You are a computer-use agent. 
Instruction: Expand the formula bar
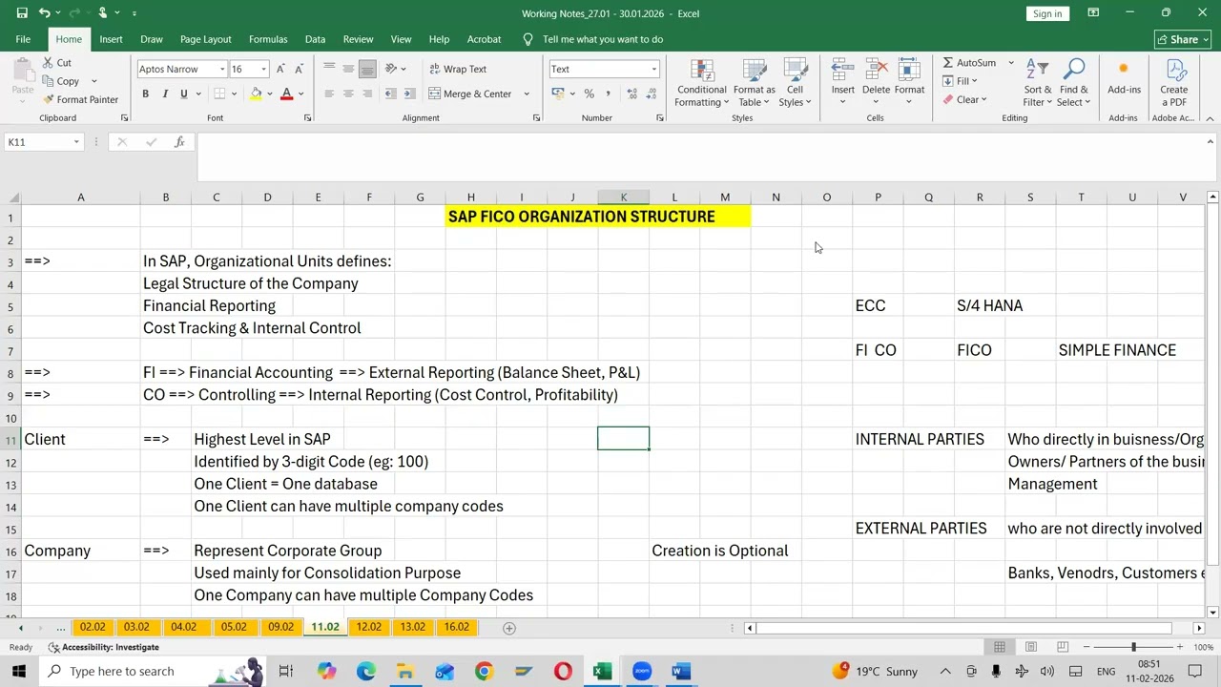click(1210, 142)
